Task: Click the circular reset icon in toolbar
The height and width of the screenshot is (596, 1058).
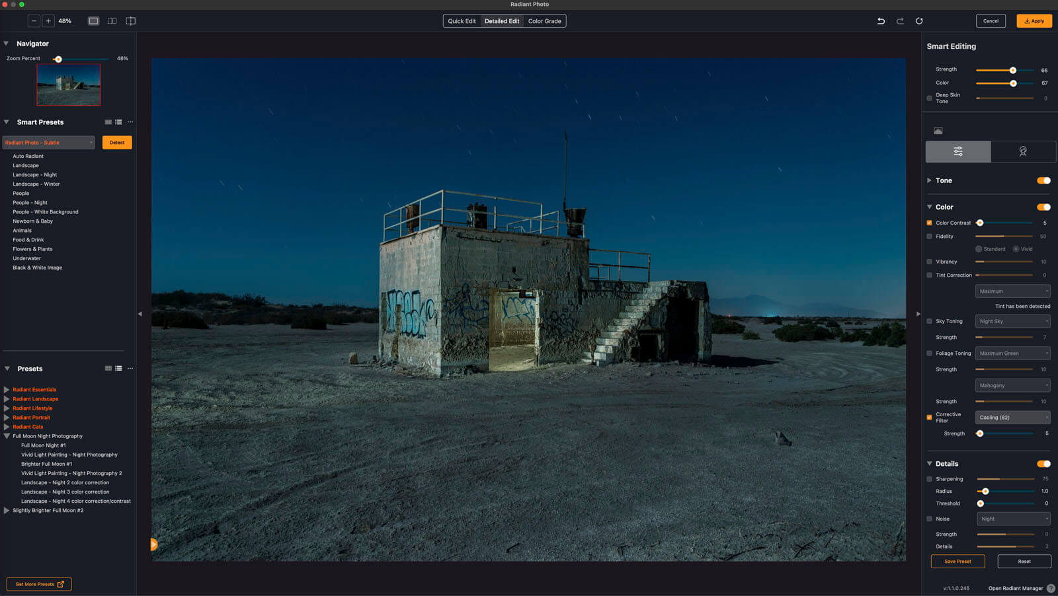Action: tap(919, 21)
